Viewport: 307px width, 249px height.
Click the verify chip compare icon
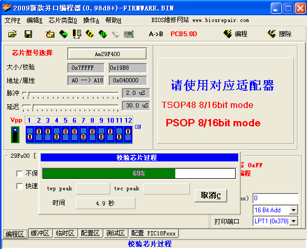tap(77, 34)
